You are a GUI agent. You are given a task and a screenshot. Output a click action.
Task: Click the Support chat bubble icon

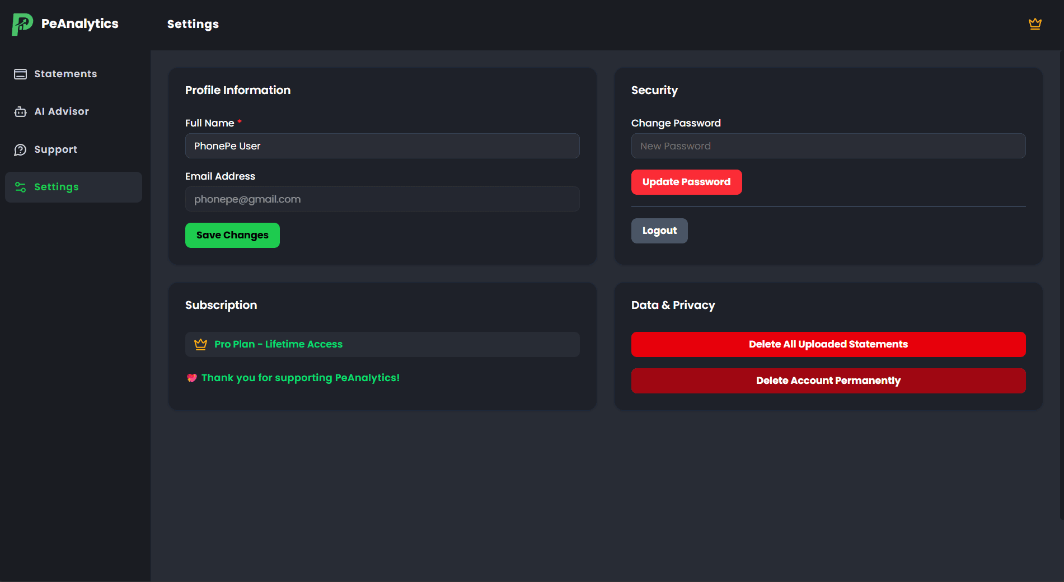[20, 150]
